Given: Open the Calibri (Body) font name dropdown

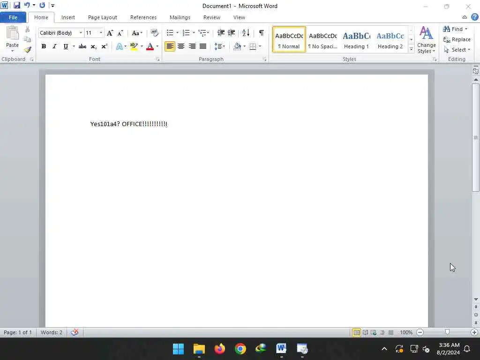Looking at the screenshot, I should (x=81, y=33).
